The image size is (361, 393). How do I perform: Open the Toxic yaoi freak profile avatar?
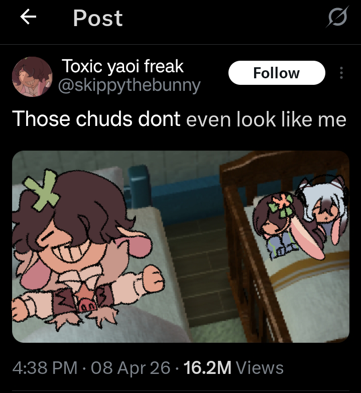(32, 76)
